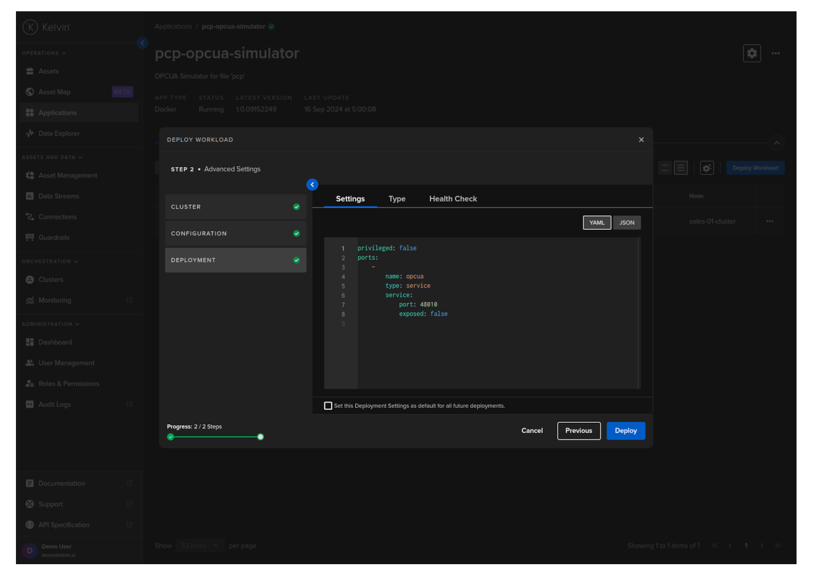Check default deployment settings checkbox
Image resolution: width=813 pixels, height=576 pixels.
point(328,406)
